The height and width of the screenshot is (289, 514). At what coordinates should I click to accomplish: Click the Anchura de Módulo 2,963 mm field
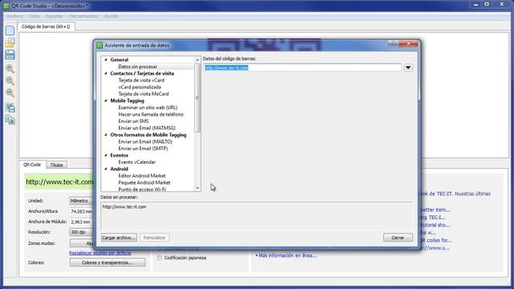tap(81, 222)
